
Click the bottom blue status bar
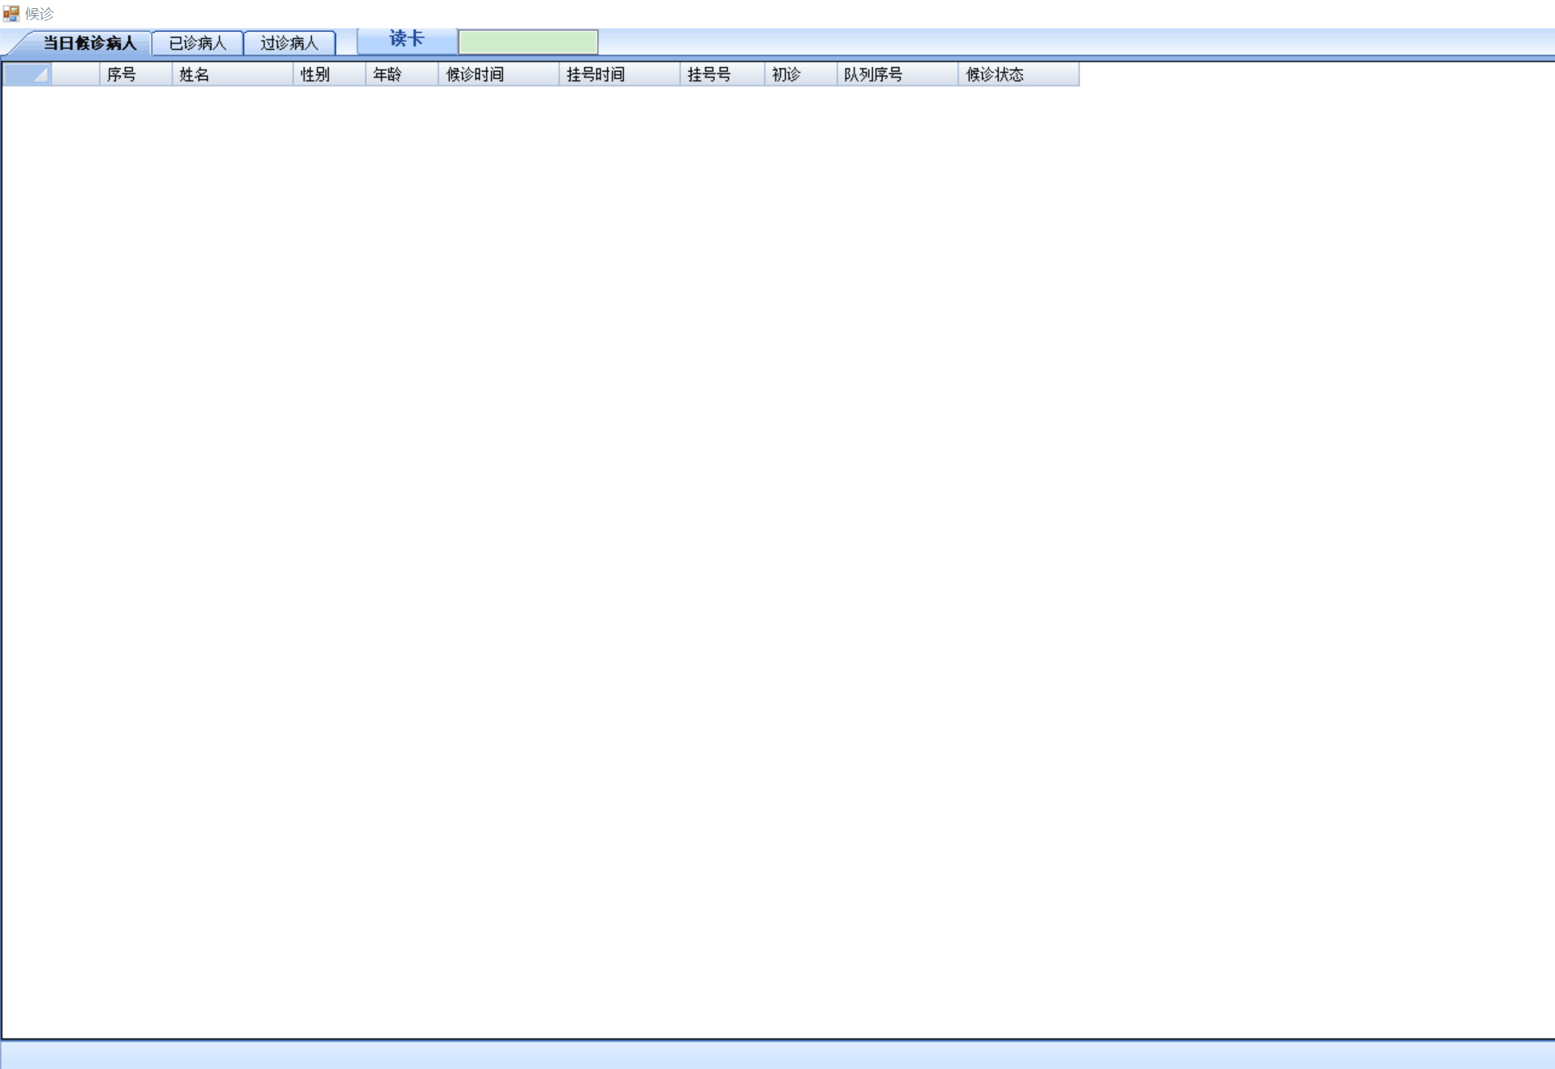(x=777, y=1054)
